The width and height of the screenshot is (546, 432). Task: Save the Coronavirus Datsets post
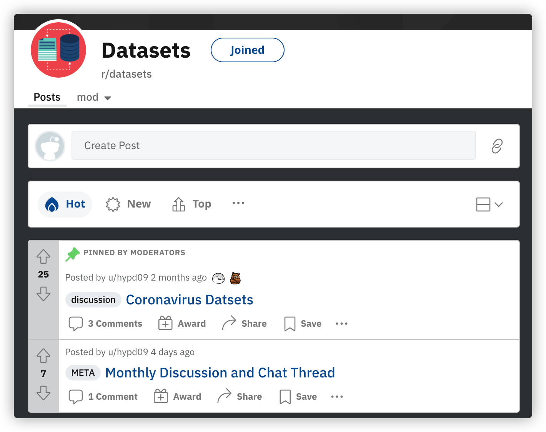pos(303,324)
